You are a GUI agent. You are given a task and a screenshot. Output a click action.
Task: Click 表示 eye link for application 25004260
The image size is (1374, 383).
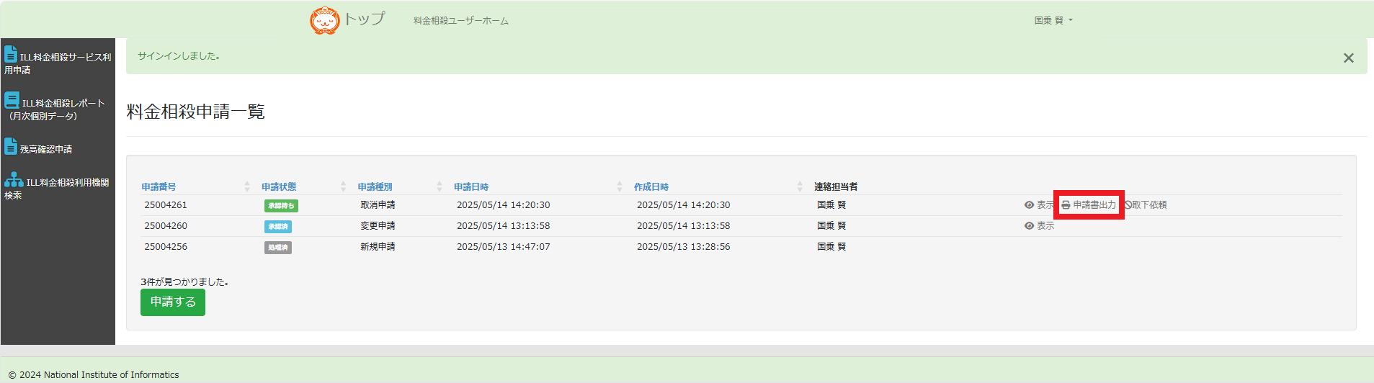pos(1039,226)
